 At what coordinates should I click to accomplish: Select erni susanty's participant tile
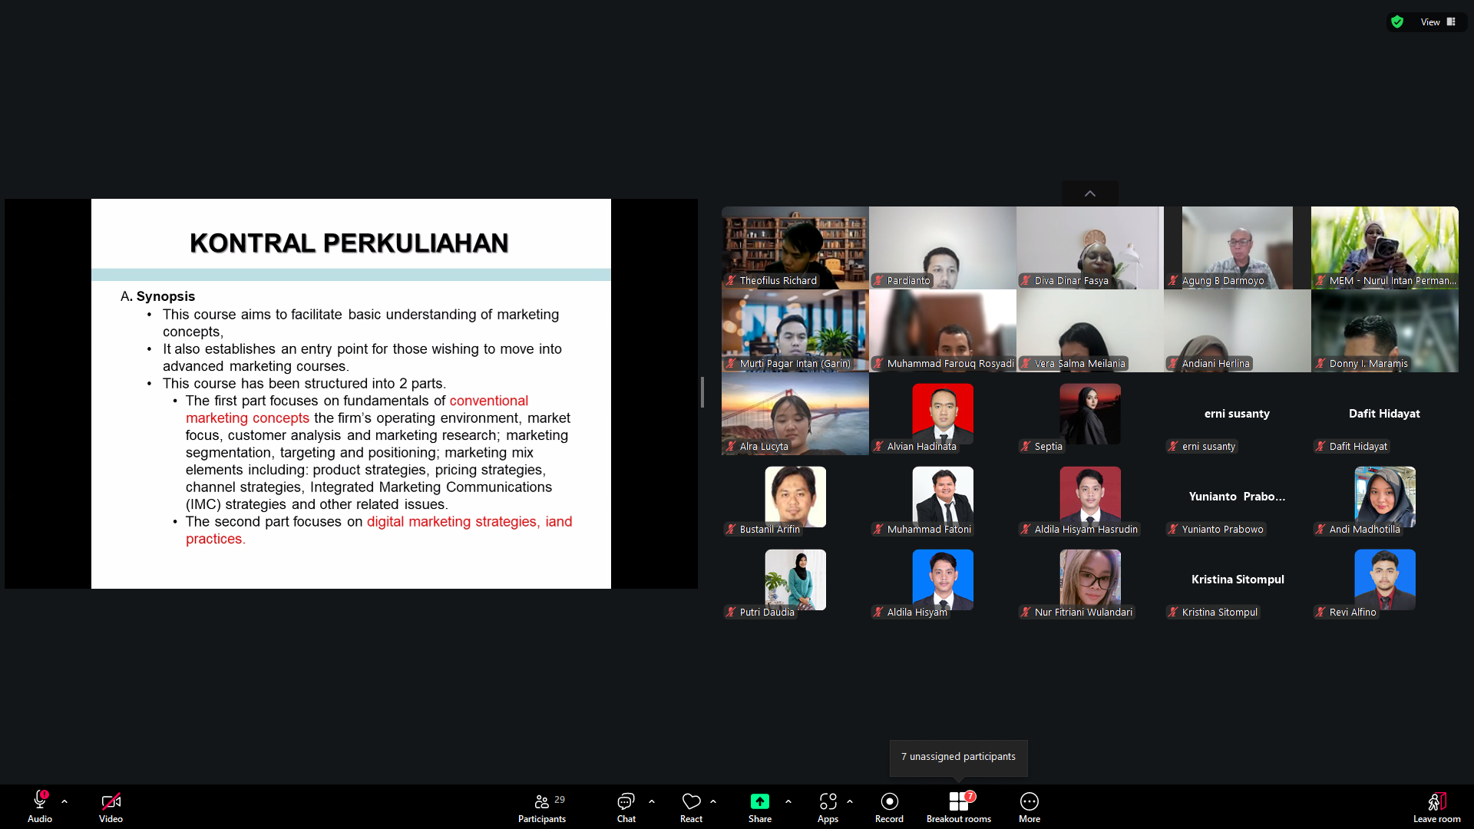tap(1237, 413)
